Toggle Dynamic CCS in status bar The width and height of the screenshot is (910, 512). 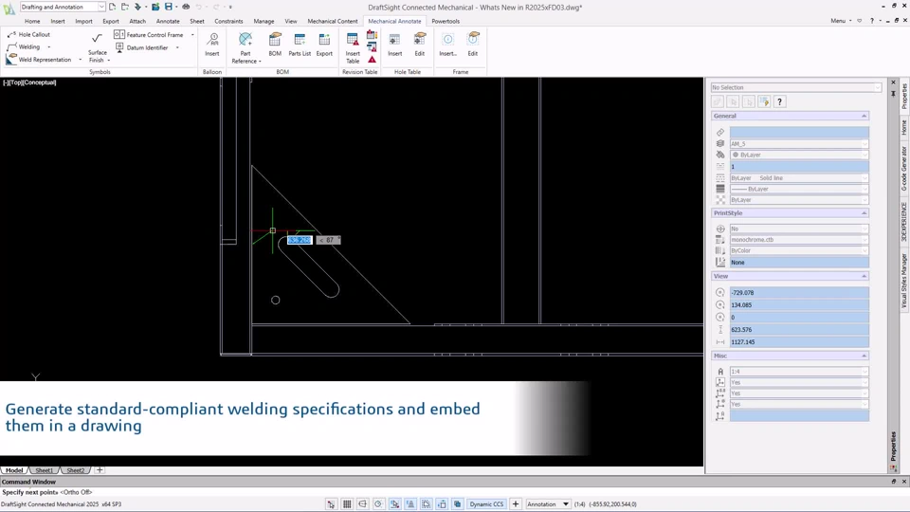pos(486,503)
